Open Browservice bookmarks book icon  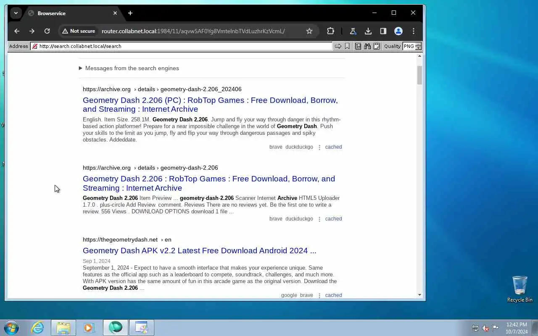point(358,46)
